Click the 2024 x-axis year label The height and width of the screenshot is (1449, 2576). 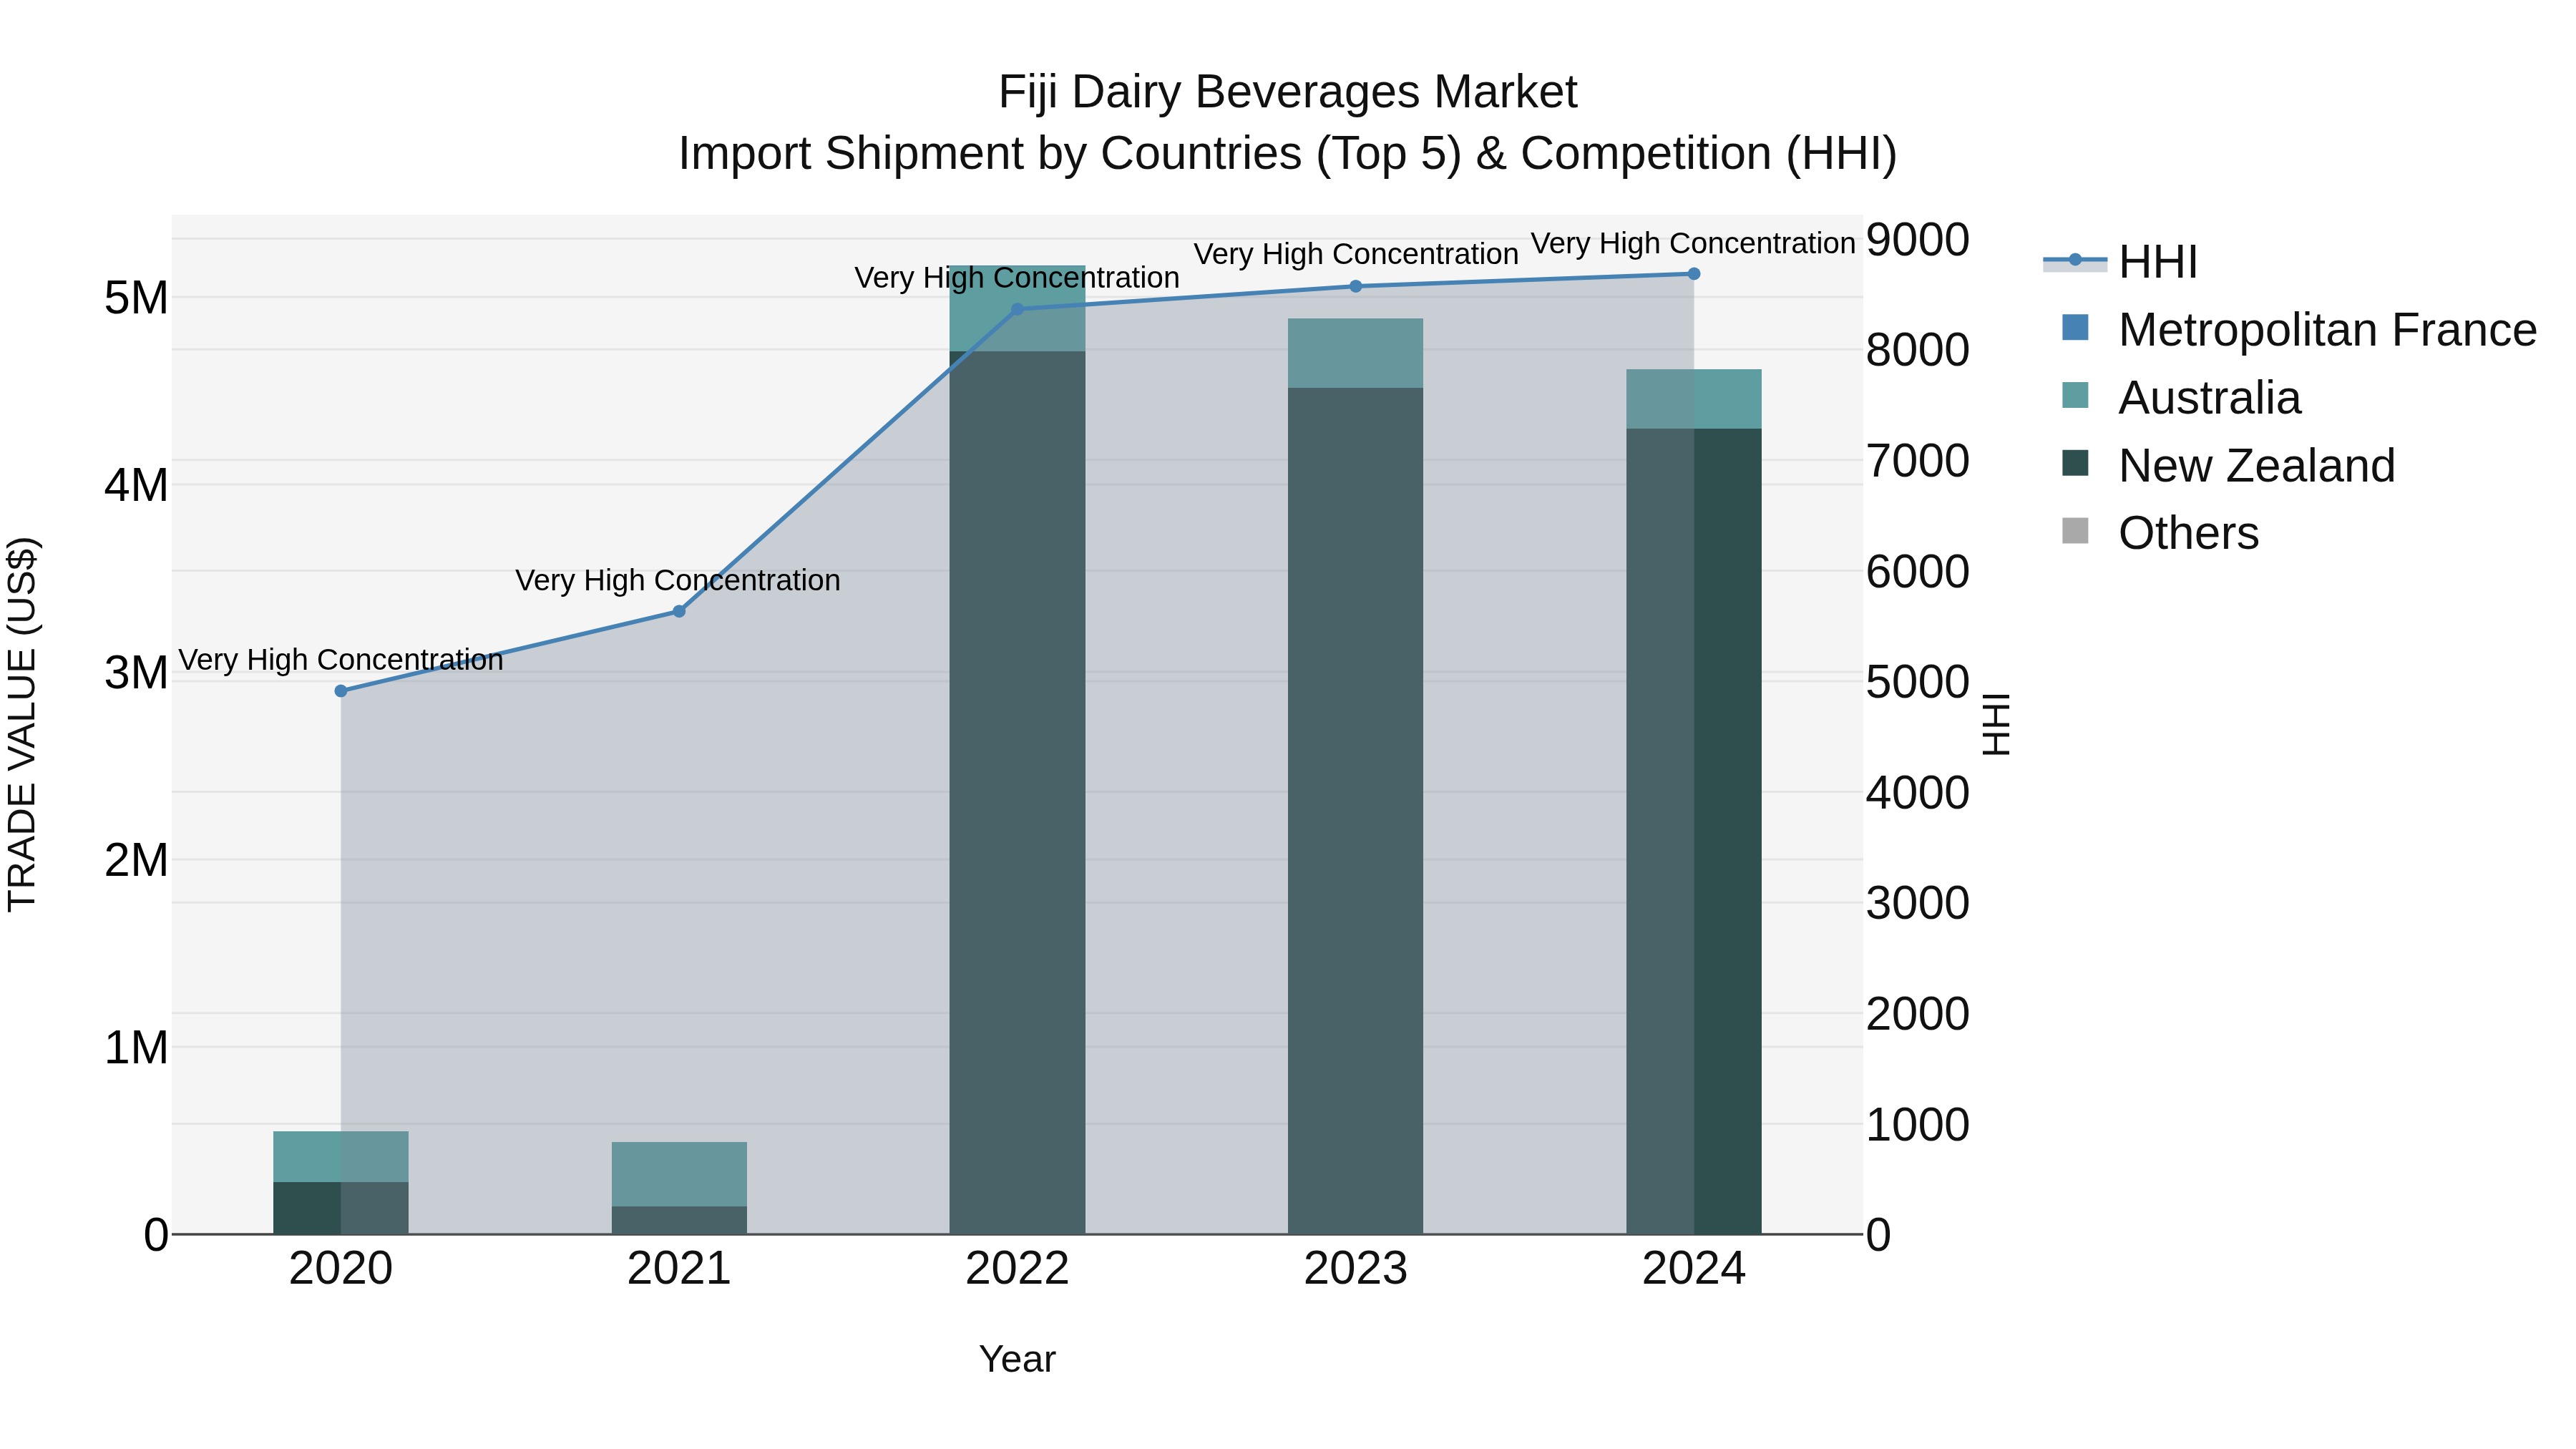1694,1269
